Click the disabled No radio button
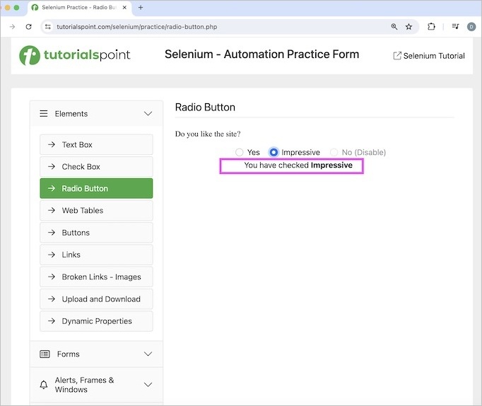The image size is (482, 406). pos(334,153)
